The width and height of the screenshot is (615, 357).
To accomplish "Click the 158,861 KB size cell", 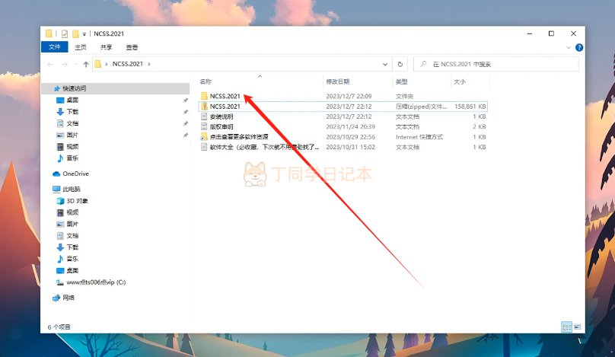I will (470, 107).
